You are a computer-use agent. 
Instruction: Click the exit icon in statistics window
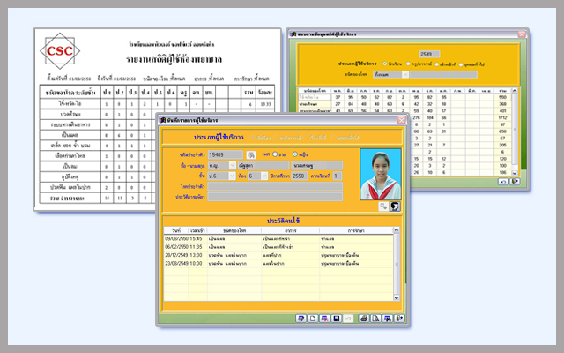(x=515, y=182)
